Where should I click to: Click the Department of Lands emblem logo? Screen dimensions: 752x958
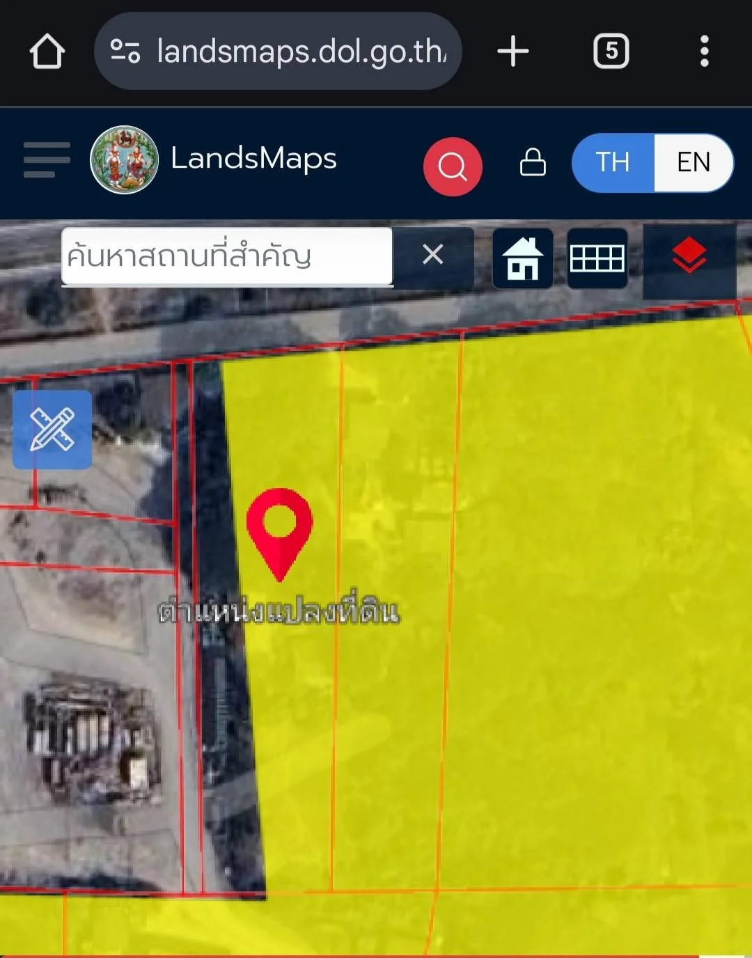(124, 160)
